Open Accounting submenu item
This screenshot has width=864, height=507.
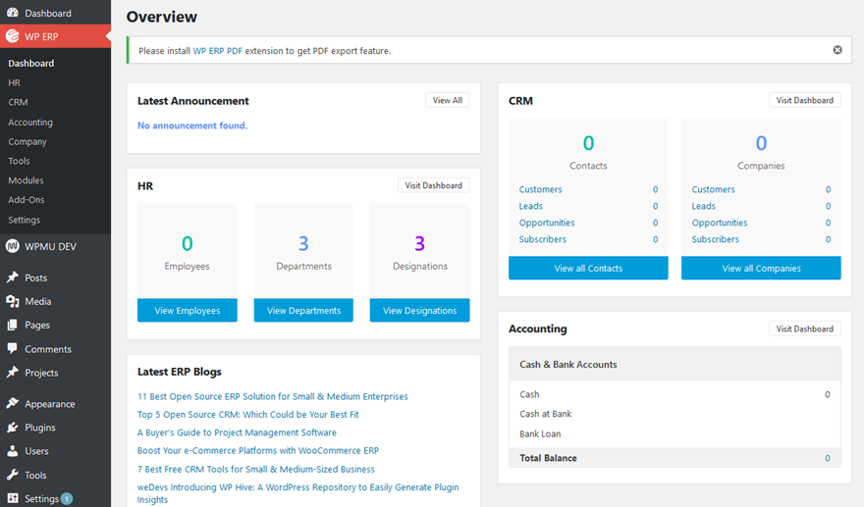(30, 123)
